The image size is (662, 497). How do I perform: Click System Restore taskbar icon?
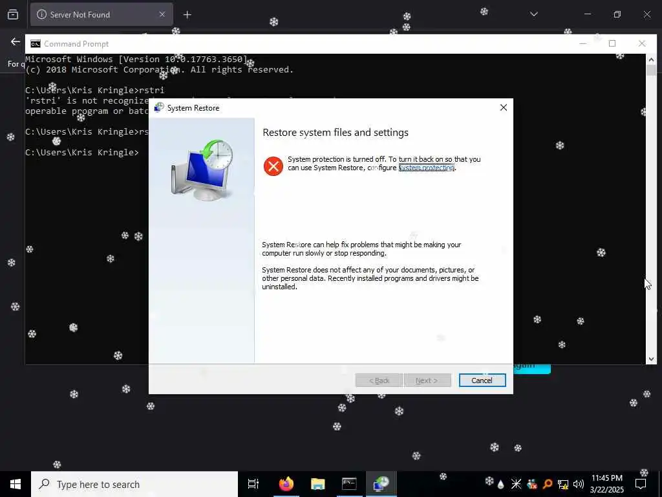click(381, 484)
